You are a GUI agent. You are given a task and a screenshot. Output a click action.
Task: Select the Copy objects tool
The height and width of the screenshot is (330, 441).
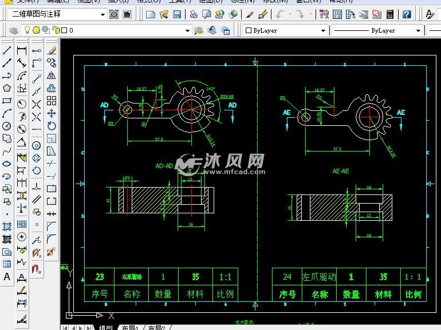tap(52, 63)
